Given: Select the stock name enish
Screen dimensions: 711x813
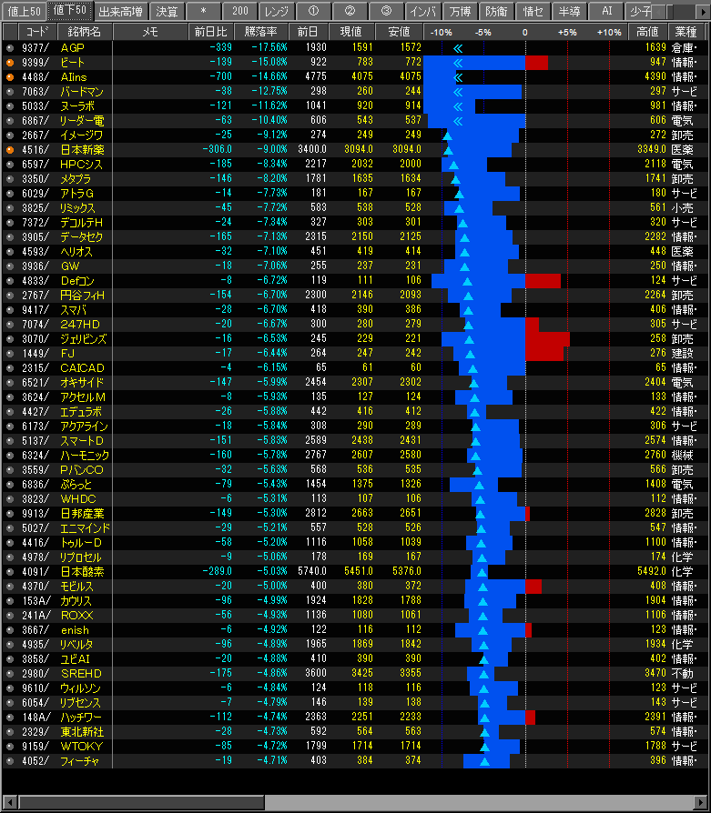Looking at the screenshot, I should coord(75,630).
